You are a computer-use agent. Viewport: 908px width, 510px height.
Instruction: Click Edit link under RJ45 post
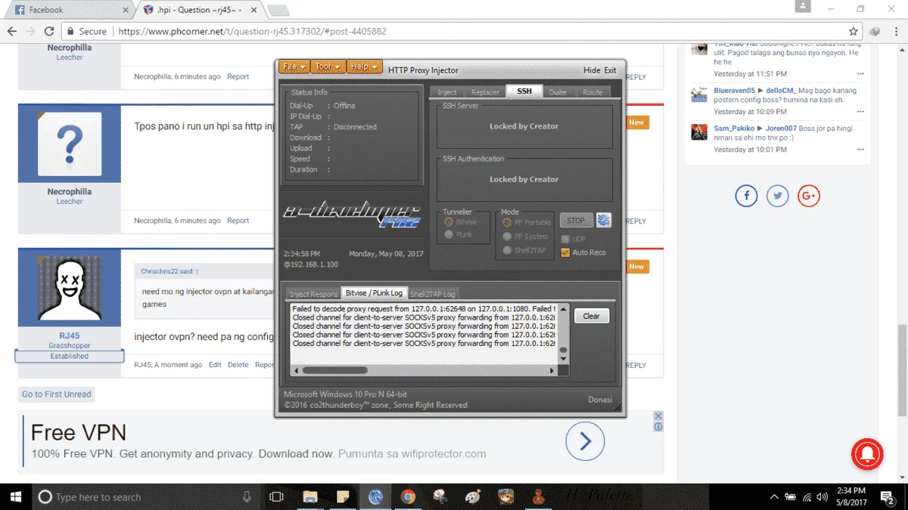[216, 364]
